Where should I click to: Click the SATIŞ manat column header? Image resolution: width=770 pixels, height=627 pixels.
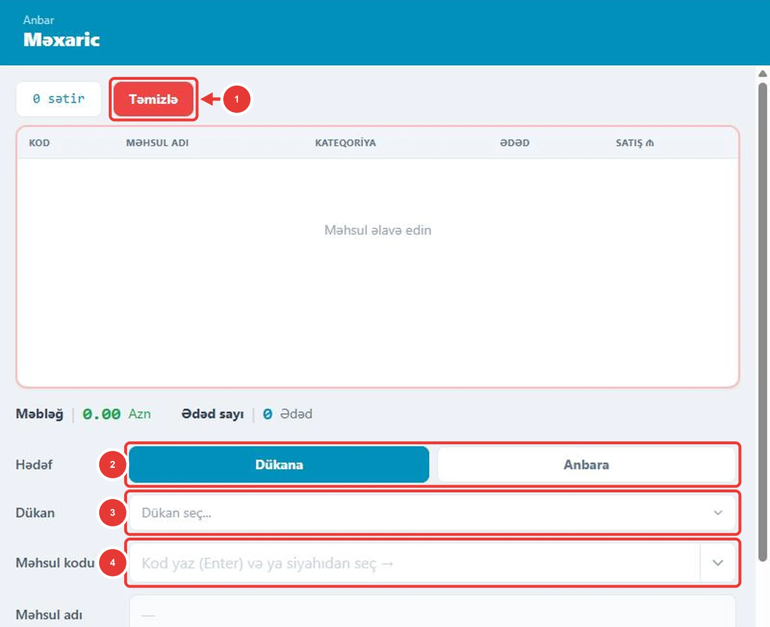[x=635, y=143]
